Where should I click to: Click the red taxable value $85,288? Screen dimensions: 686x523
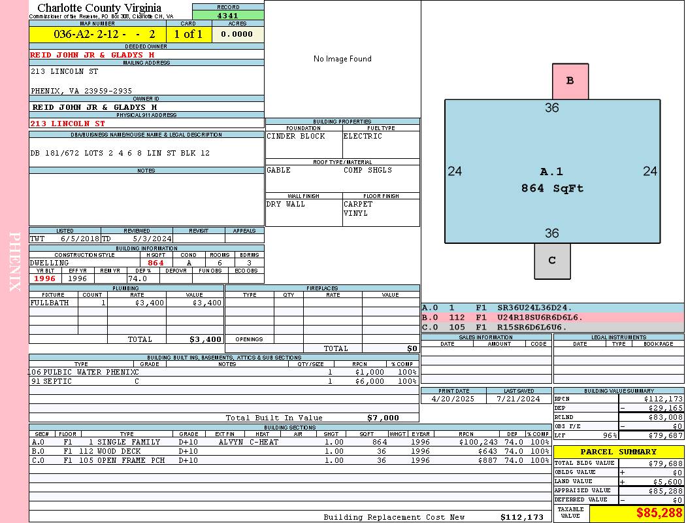point(659,513)
